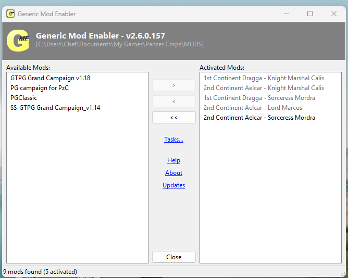
Task: Click the MODS folder path in header
Action: coord(120,44)
